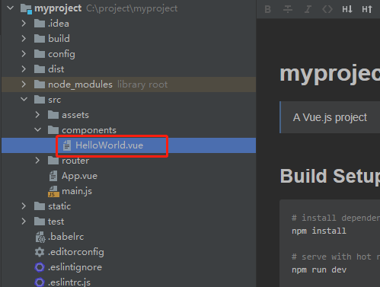Click the router folder icon

coord(53,161)
